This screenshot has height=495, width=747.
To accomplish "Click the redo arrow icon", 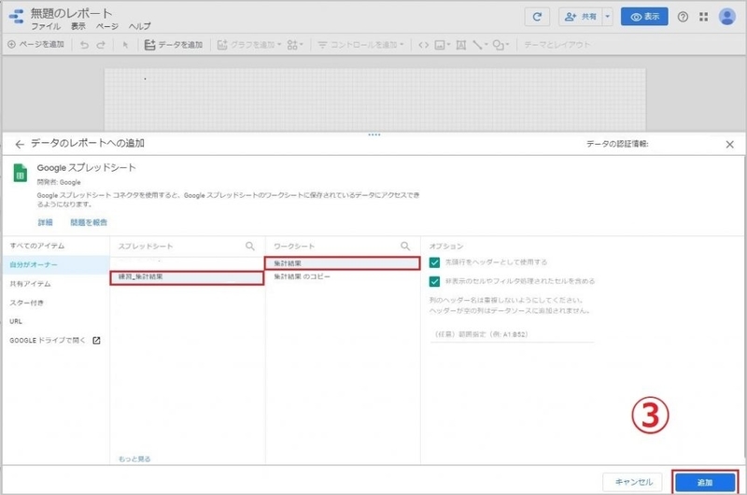I will coord(101,45).
